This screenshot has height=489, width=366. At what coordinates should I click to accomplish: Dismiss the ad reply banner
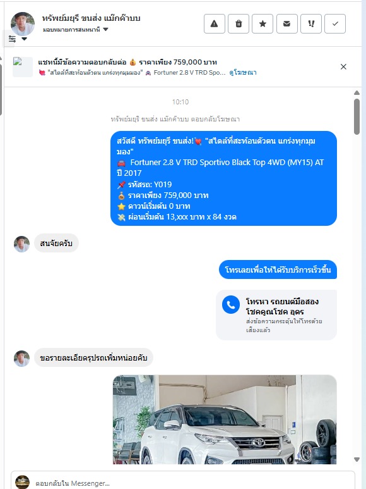pyautogui.click(x=343, y=66)
